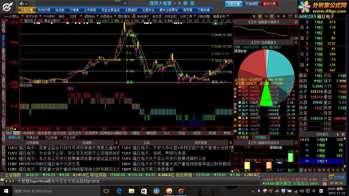Image resolution: width=349 pixels, height=196 pixels.
Task: Click the 系统指示 toolbar button
Action: 143,16
